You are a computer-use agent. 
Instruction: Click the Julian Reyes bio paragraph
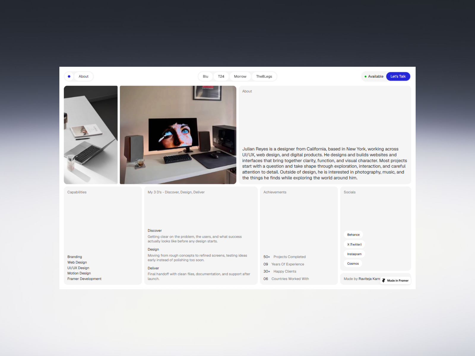pyautogui.click(x=324, y=163)
